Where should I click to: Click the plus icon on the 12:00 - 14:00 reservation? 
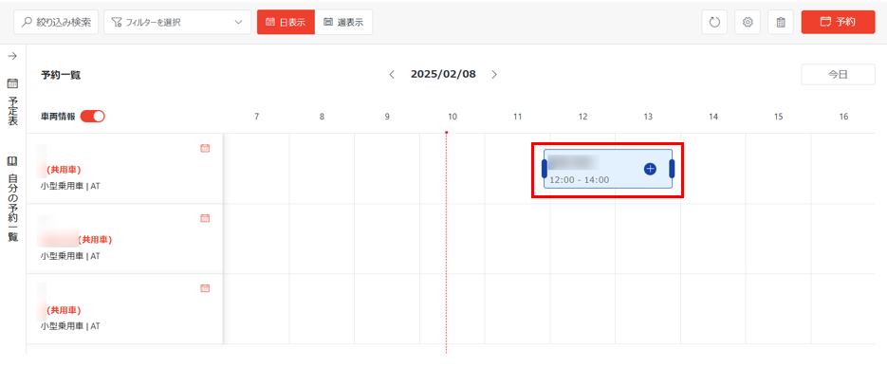pyautogui.click(x=650, y=169)
